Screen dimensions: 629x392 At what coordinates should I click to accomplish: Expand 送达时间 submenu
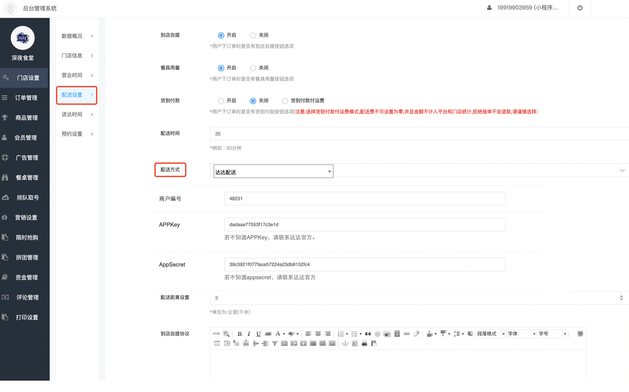click(77, 114)
